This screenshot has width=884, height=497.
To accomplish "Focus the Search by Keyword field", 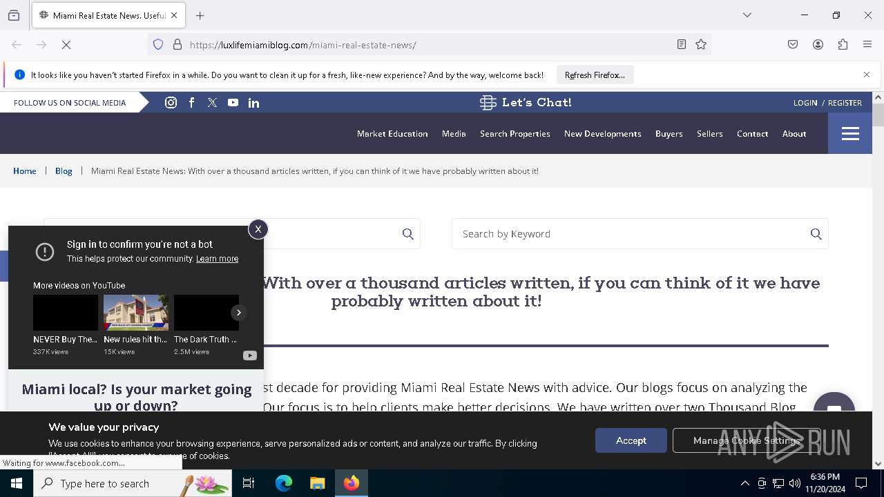I will tap(640, 234).
